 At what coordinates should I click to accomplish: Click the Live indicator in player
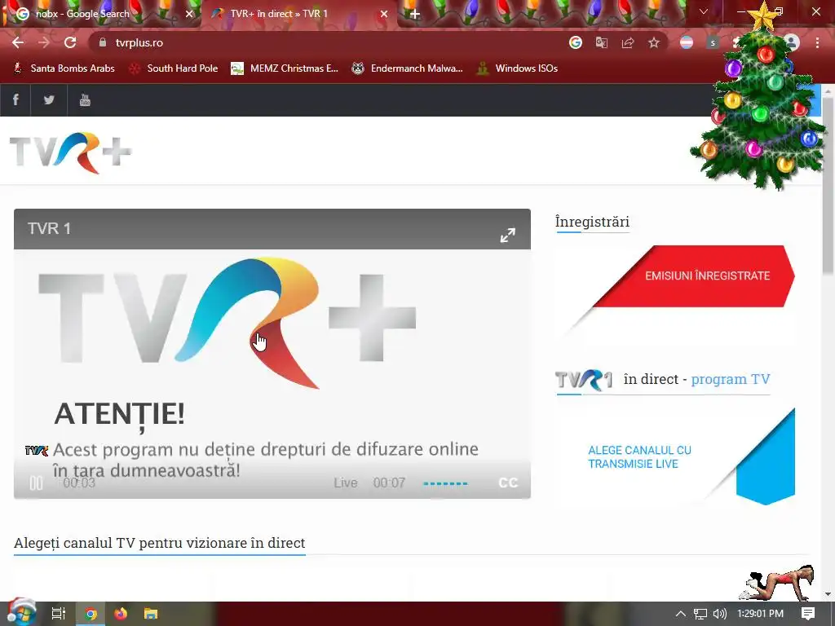pos(346,483)
